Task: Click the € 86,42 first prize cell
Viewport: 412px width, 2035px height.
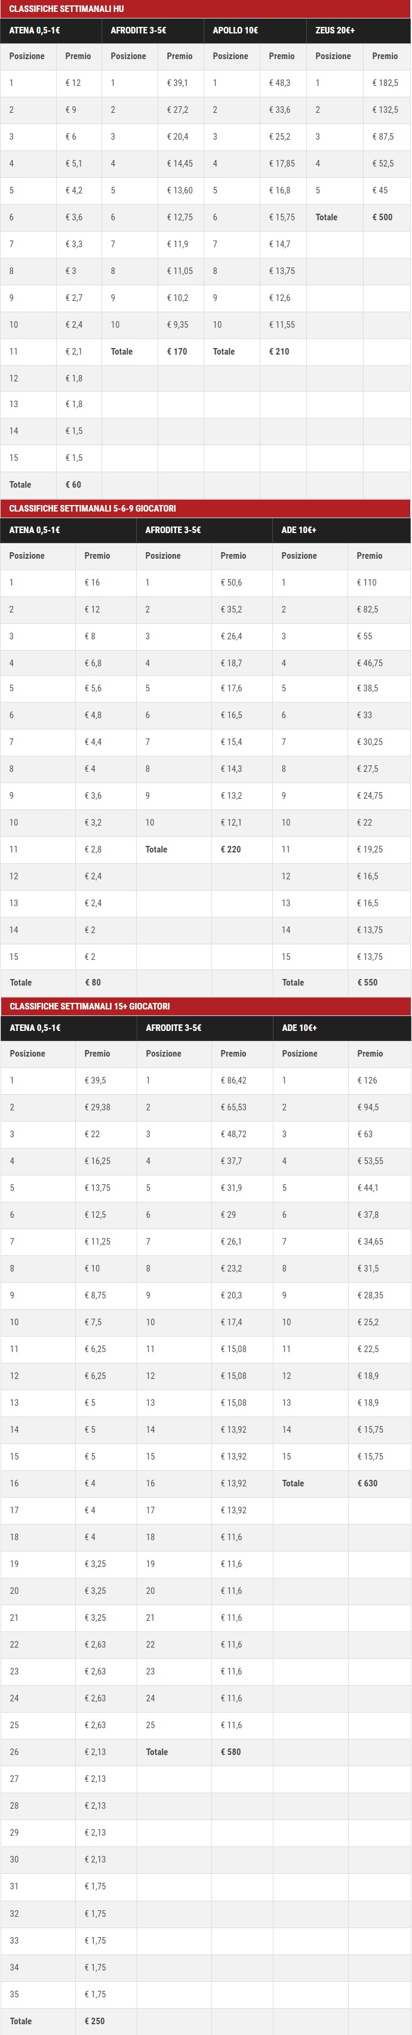Action: click(233, 1080)
